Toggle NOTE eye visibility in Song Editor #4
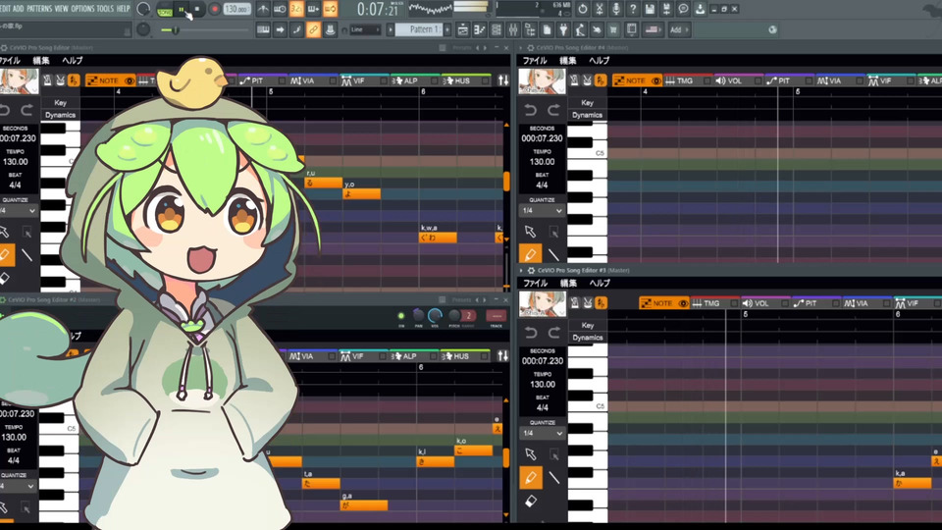Viewport: 942px width, 530px height. click(x=656, y=80)
